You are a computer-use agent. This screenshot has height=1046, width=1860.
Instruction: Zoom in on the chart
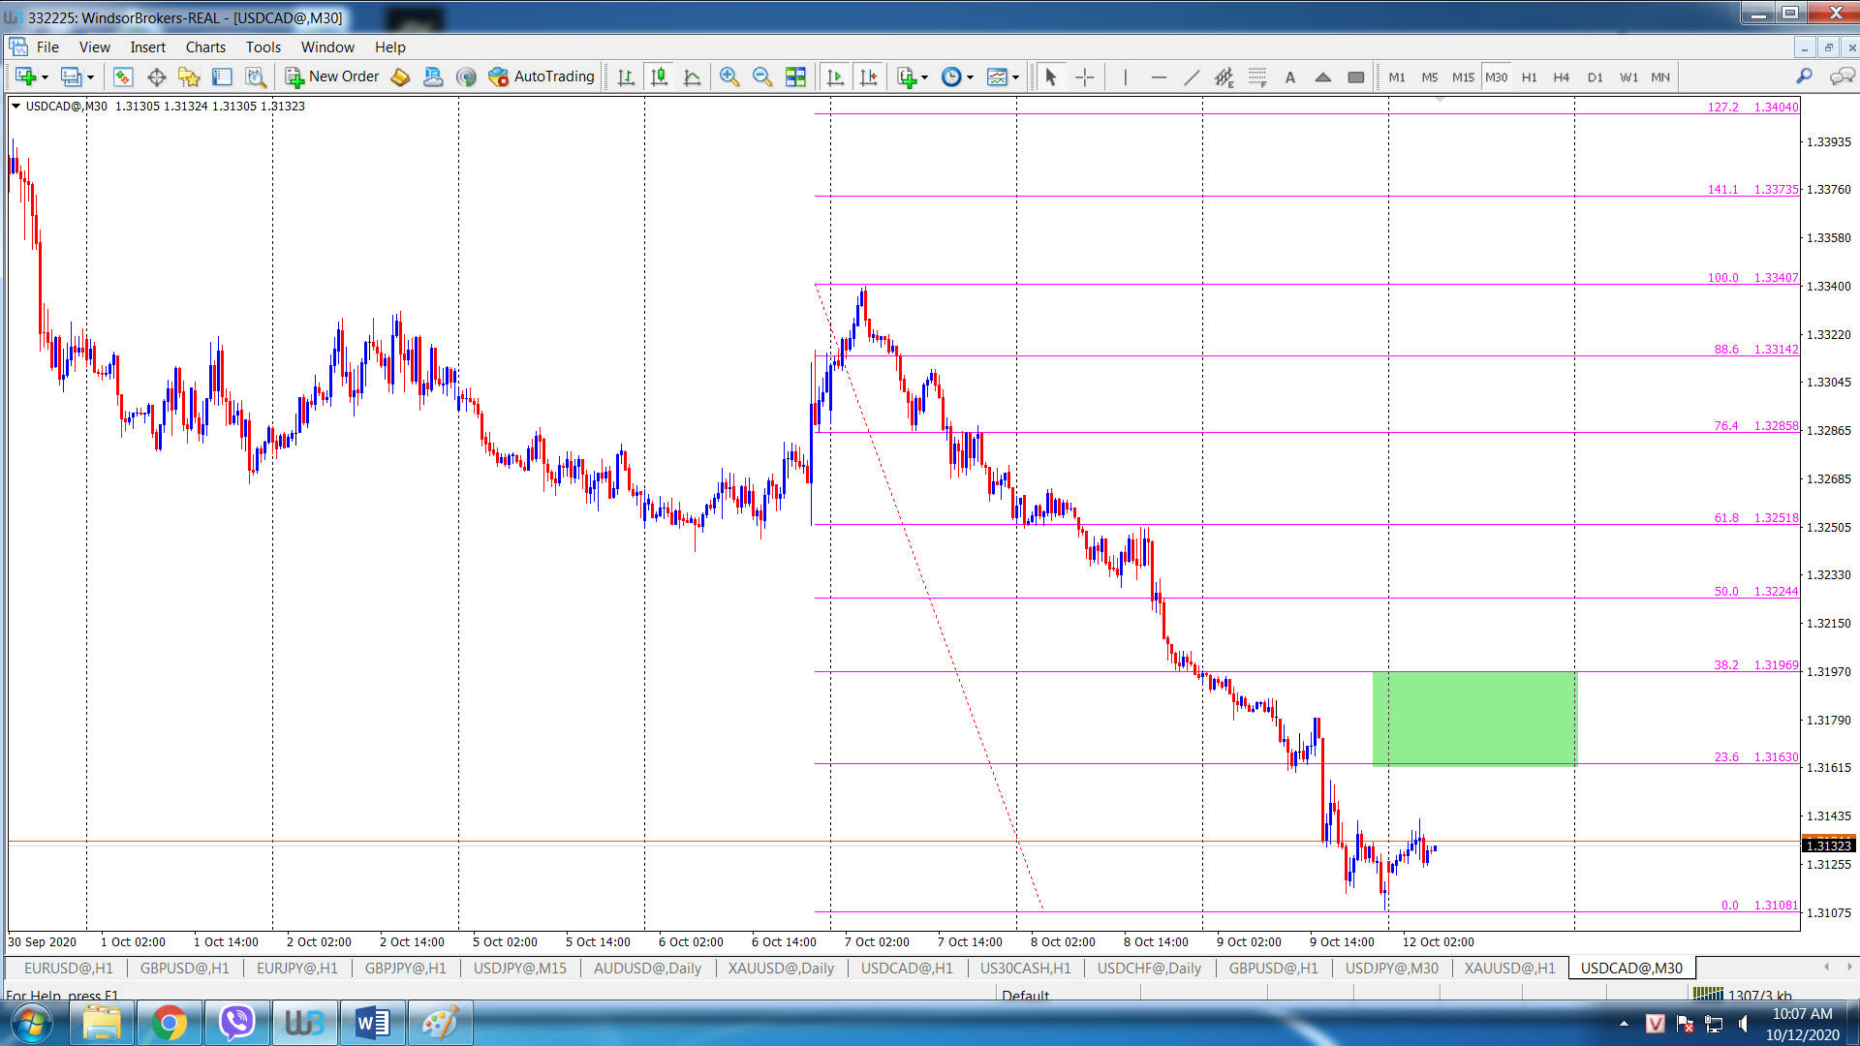[729, 77]
